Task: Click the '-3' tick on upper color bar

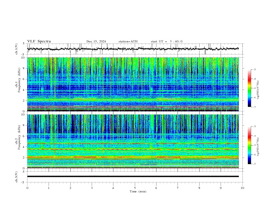Action: pos(254,69)
